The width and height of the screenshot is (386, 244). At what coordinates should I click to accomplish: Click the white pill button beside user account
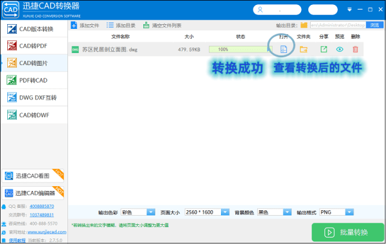[x=323, y=10]
